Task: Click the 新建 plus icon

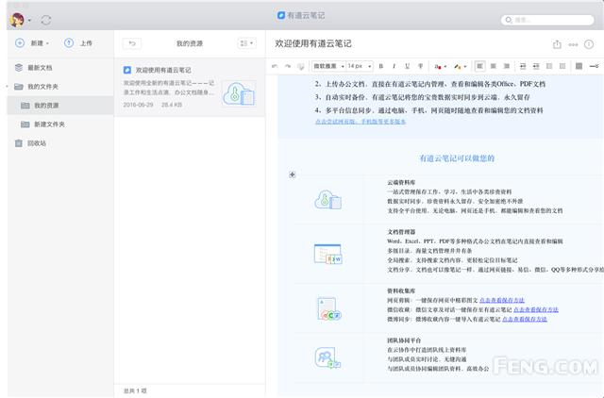Action: [20, 43]
